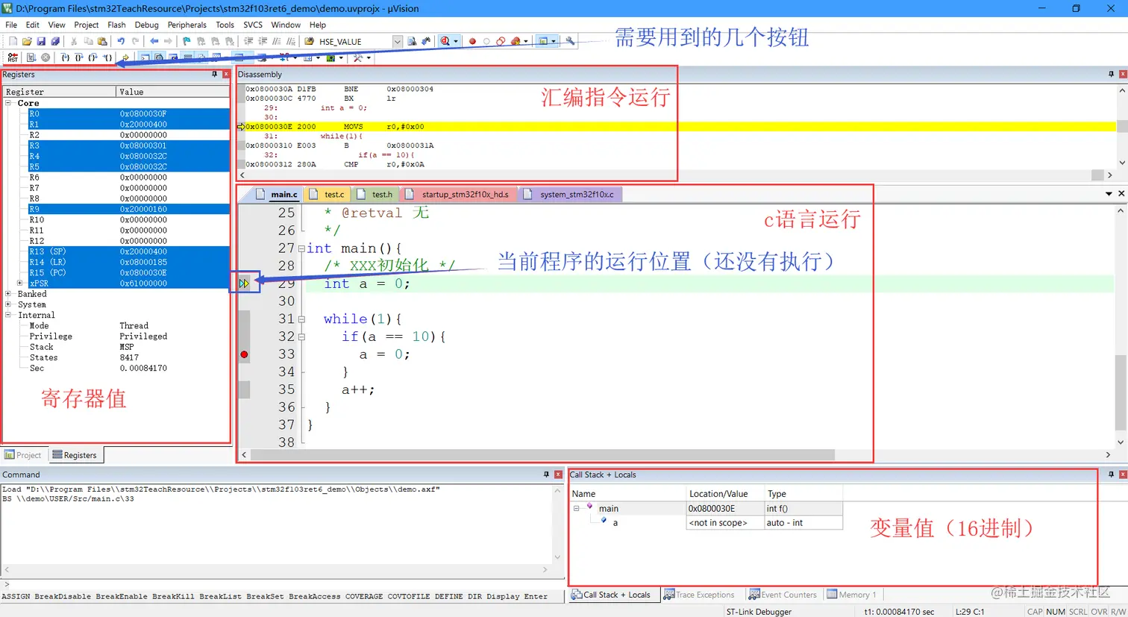Open the debug session icon dropdown arrow
Screen dimensions: 1128x617
pos(455,42)
